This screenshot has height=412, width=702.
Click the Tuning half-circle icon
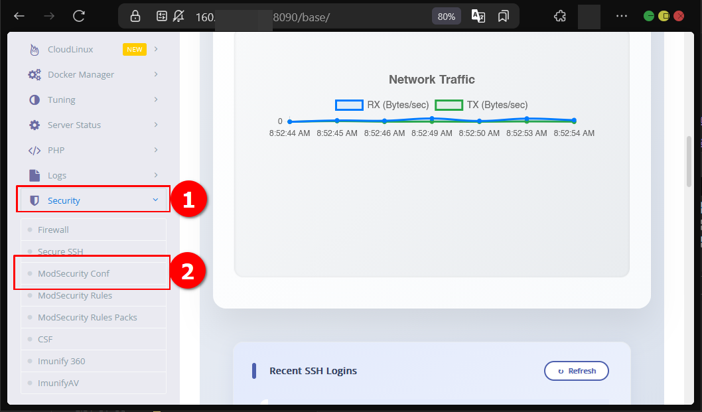pos(35,100)
